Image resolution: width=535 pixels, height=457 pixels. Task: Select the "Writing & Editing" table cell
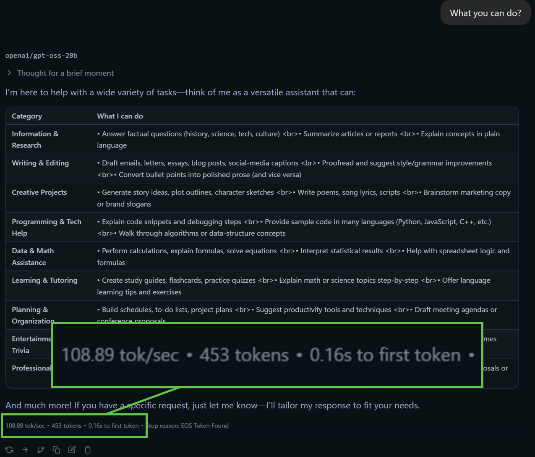point(40,163)
